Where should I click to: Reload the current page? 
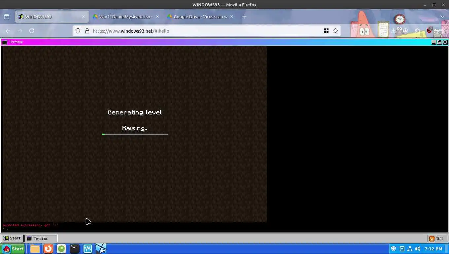pyautogui.click(x=32, y=31)
